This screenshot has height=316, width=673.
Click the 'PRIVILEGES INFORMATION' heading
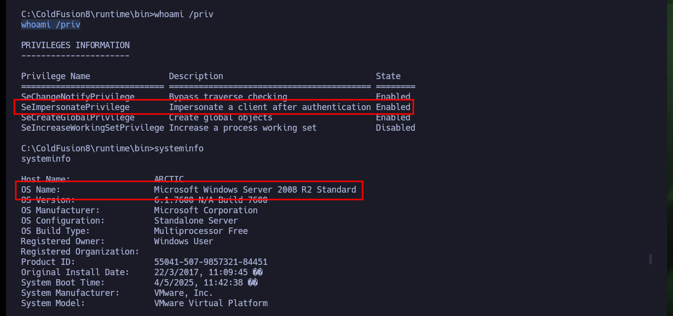pyautogui.click(x=75, y=45)
